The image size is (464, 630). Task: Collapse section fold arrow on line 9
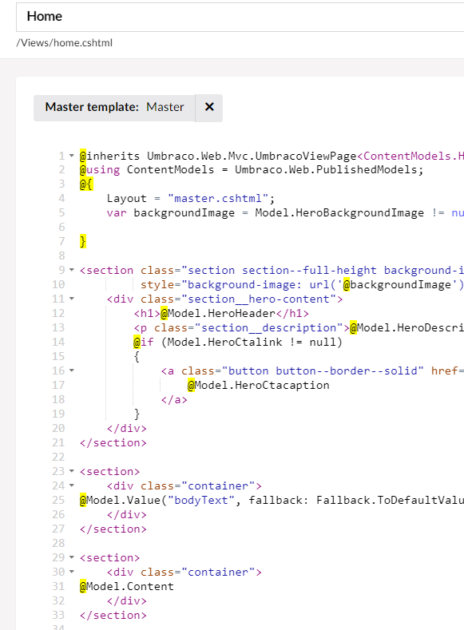coord(72,270)
